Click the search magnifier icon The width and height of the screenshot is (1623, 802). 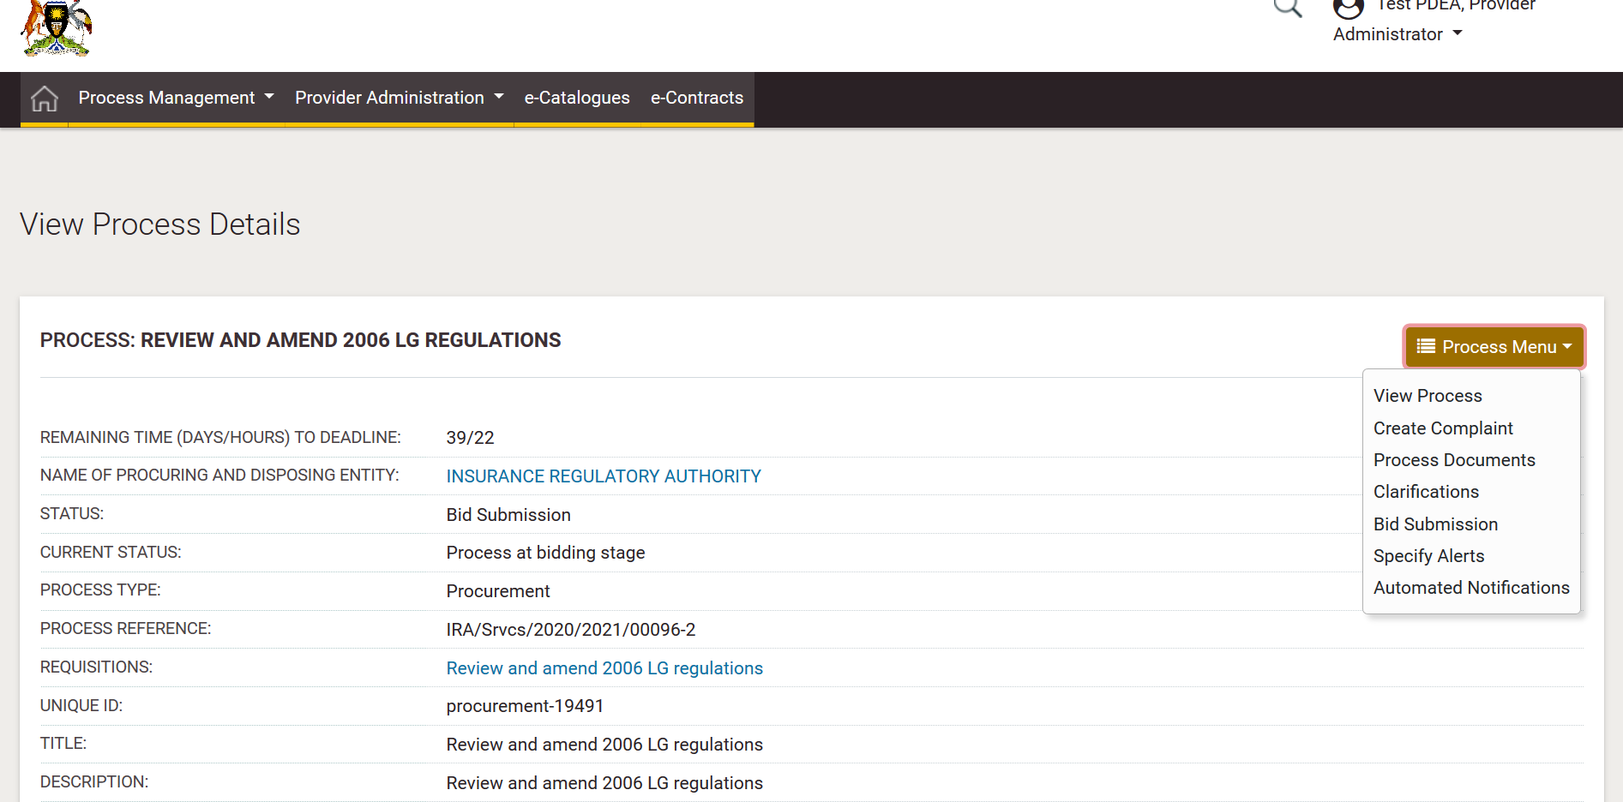pyautogui.click(x=1287, y=8)
